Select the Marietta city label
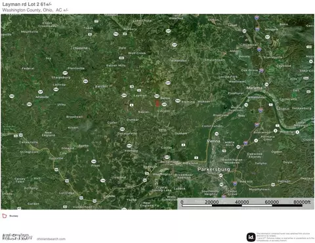This screenshot has width=315, height=243. pos(254,88)
